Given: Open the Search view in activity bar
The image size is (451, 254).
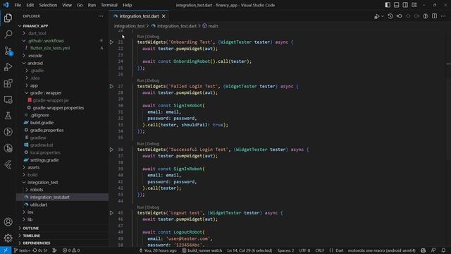Looking at the screenshot, I should [x=8, y=35].
